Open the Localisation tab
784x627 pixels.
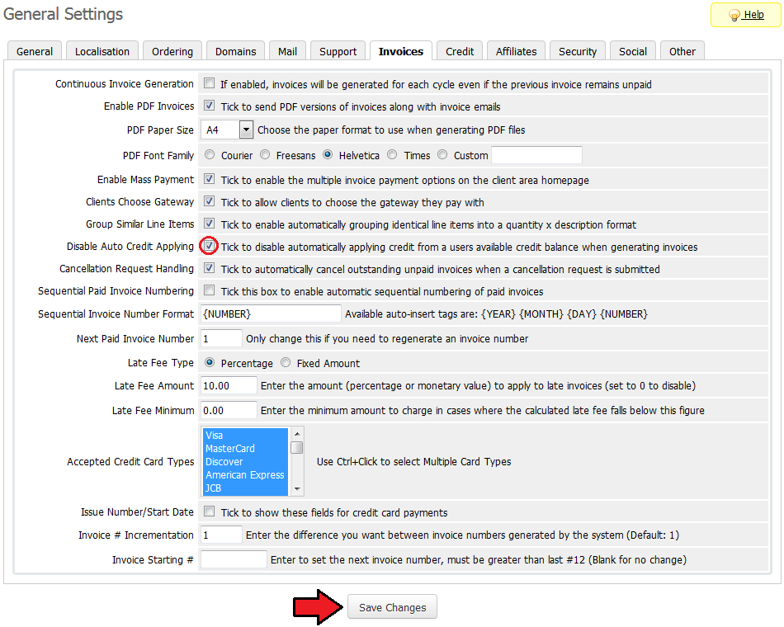[102, 51]
